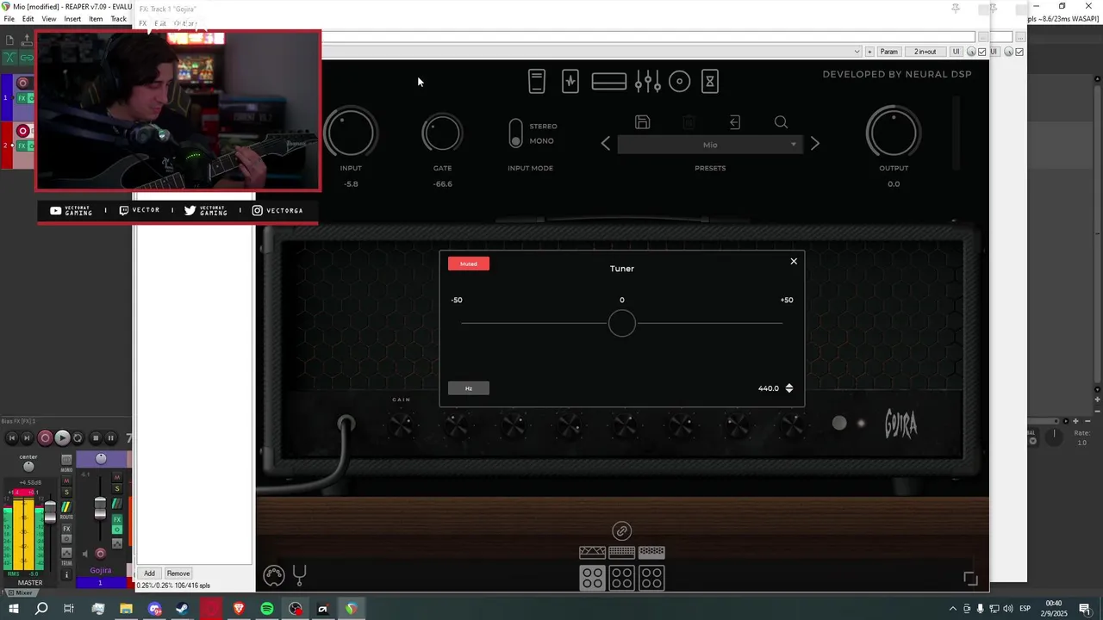Open Spotify from the taskbar
The width and height of the screenshot is (1103, 620).
click(x=267, y=609)
